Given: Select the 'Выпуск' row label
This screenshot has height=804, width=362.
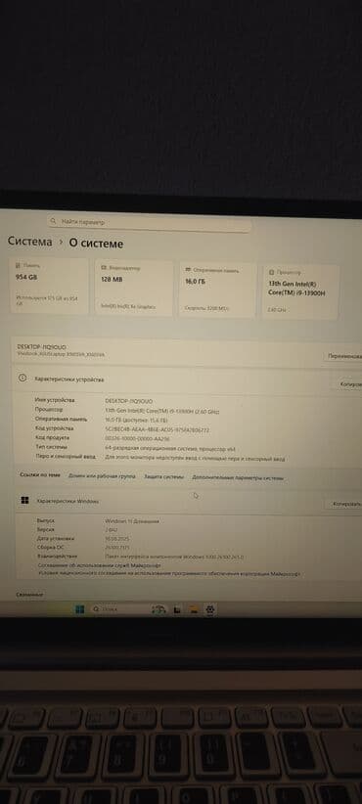Looking at the screenshot, I should [45, 520].
